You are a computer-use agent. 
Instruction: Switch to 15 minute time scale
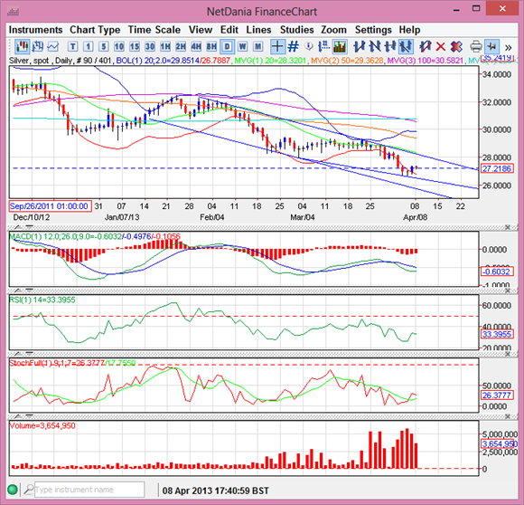135,46
